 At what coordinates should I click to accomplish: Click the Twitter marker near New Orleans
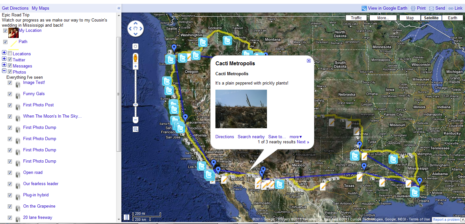pos(415,193)
